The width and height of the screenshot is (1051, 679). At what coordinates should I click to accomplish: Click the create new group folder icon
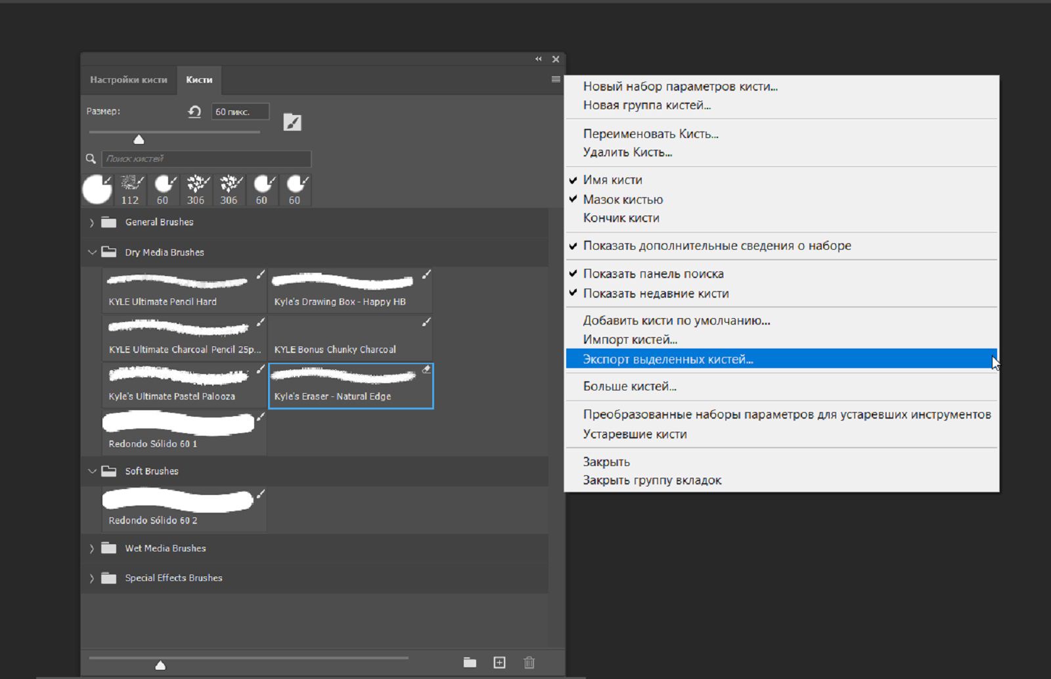470,663
